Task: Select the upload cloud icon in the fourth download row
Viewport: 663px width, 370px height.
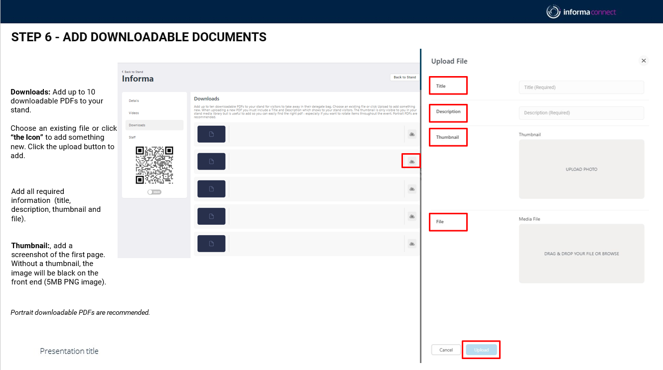Action: click(411, 216)
